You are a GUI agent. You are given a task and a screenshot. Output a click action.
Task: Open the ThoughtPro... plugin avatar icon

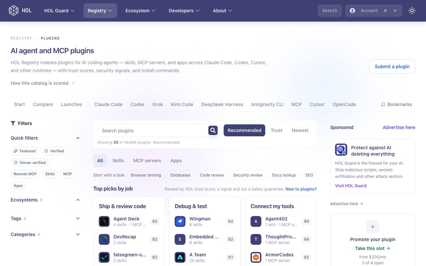pos(256,239)
